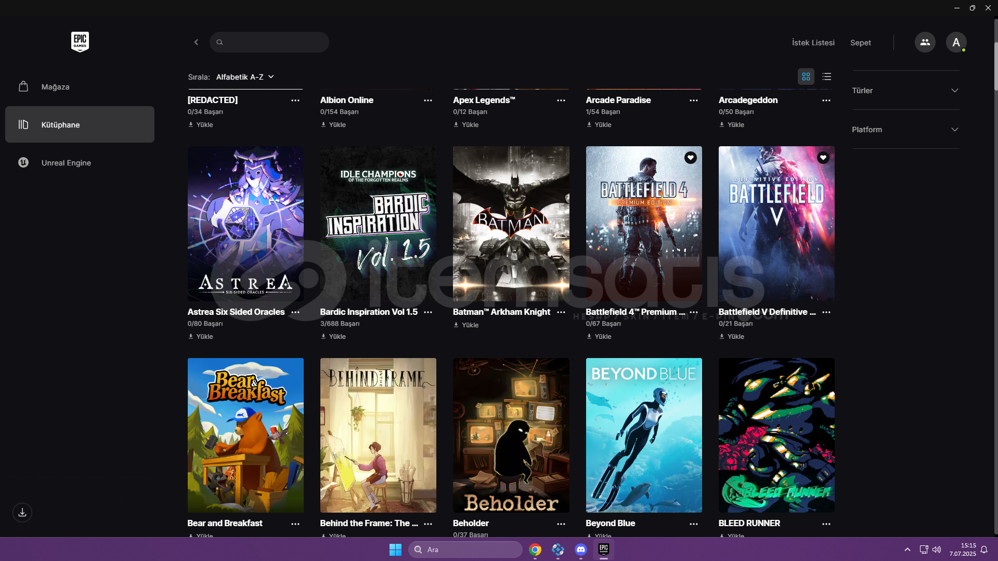Click Yükle under Apex Legends

466,124
